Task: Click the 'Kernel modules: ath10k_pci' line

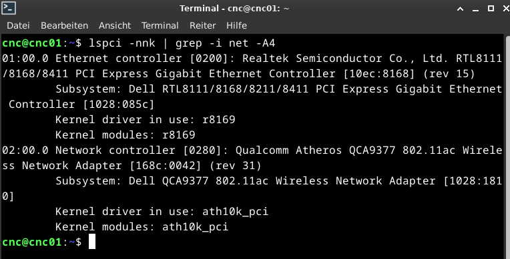Action: tap(142, 226)
